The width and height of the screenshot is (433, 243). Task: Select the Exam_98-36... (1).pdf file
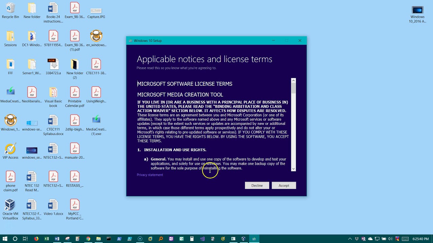point(75,41)
